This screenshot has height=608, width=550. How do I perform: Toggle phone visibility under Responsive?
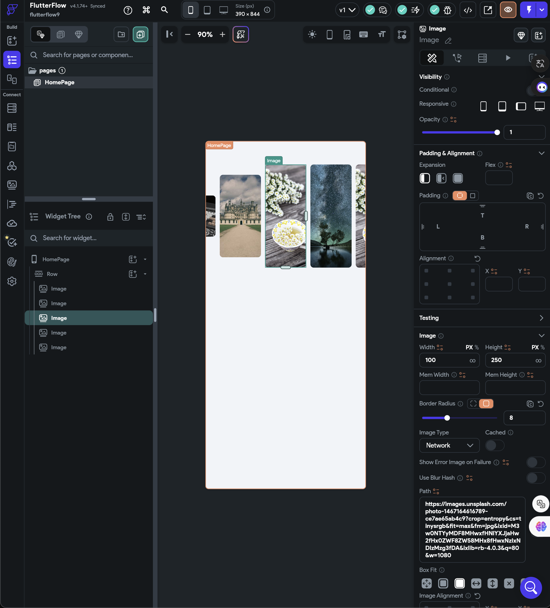coord(483,106)
